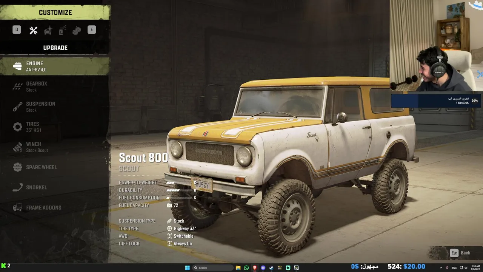Click the Durability rating bar
The height and width of the screenshot is (272, 483).
click(x=179, y=190)
